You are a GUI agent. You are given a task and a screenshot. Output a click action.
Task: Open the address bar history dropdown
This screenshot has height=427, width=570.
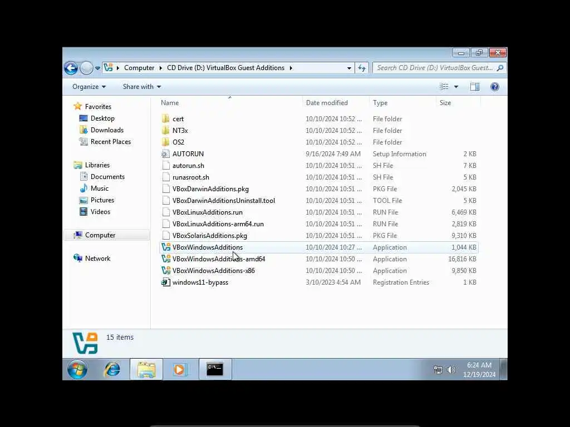coord(349,68)
